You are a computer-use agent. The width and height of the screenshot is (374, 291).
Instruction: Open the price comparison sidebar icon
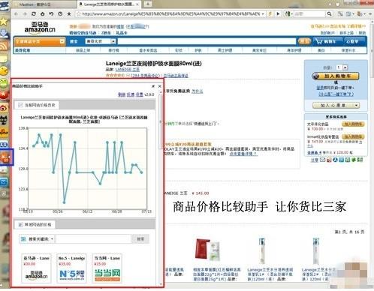coord(5,157)
